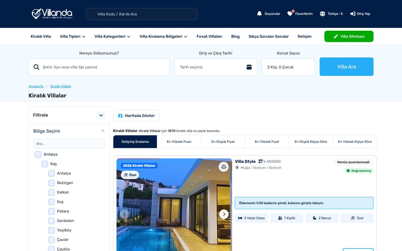Click the location pin near Muğla / Bodrum
402x251 pixels.
237,168
